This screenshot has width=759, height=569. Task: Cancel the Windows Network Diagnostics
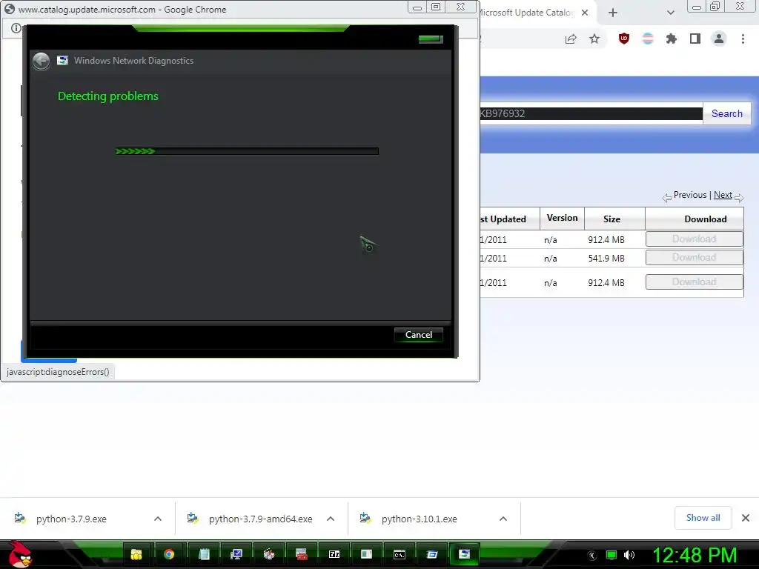418,335
